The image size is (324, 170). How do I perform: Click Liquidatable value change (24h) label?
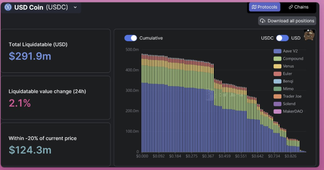[47, 91]
